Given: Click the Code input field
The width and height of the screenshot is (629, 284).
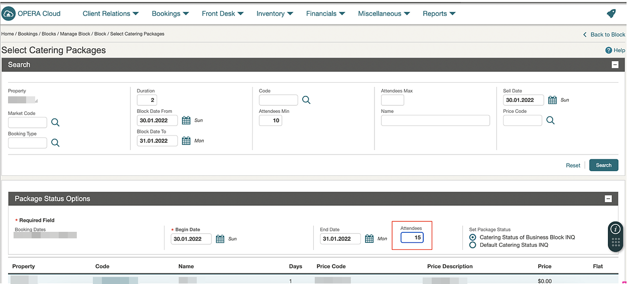Looking at the screenshot, I should point(279,100).
